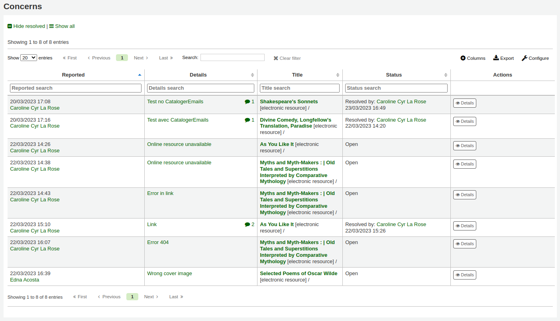Open Online resource unavailable link reported at 14:38
560x321 pixels.
coord(179,163)
